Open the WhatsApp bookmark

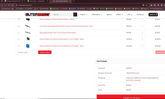110,8
